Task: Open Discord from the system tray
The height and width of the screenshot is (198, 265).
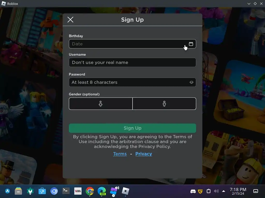Action: [x=193, y=191]
